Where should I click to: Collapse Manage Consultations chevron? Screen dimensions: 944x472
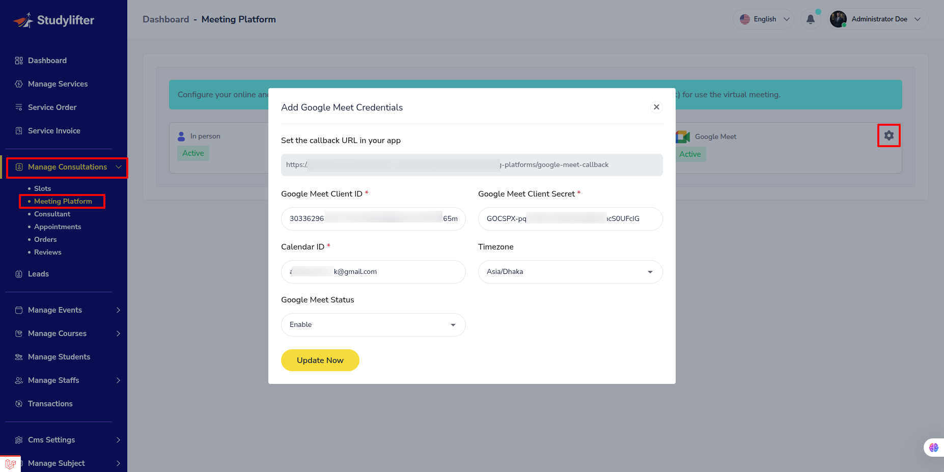(x=119, y=167)
